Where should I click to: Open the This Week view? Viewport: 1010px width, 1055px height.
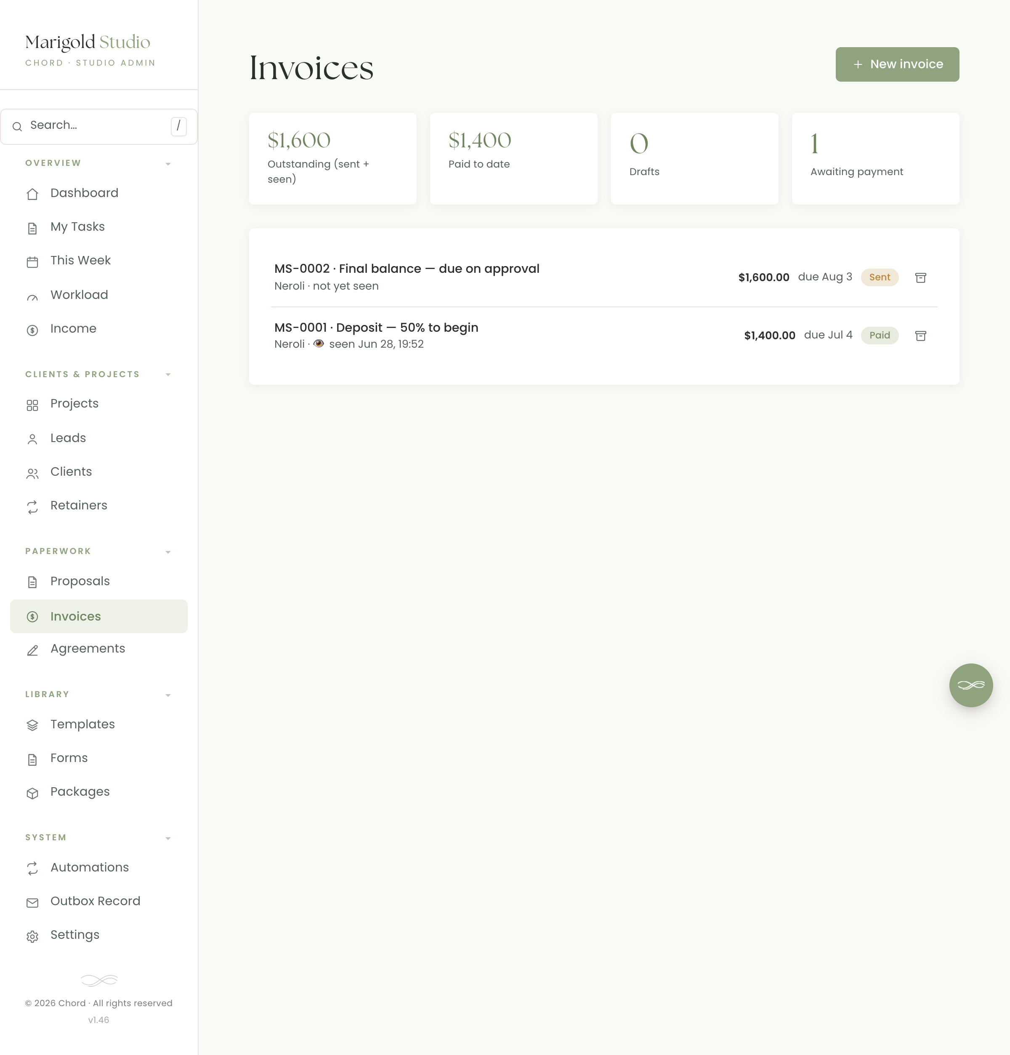(99, 261)
